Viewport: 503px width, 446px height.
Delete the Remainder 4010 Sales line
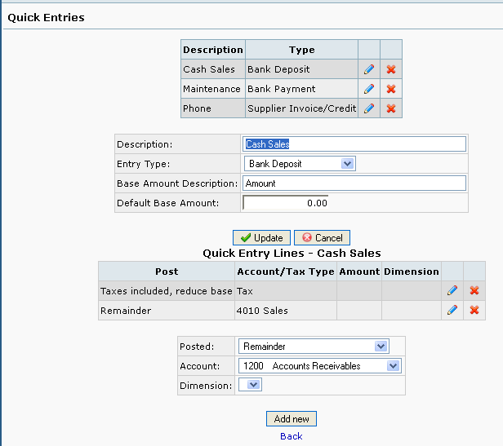pos(474,310)
